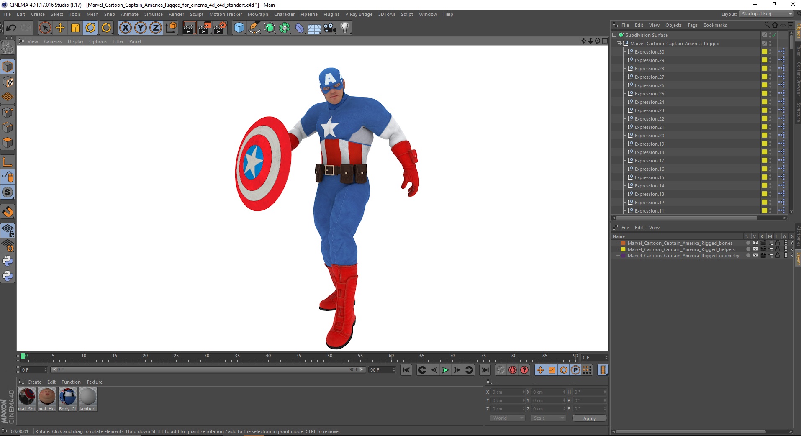
Task: Go to the start of animation
Action: coord(406,370)
